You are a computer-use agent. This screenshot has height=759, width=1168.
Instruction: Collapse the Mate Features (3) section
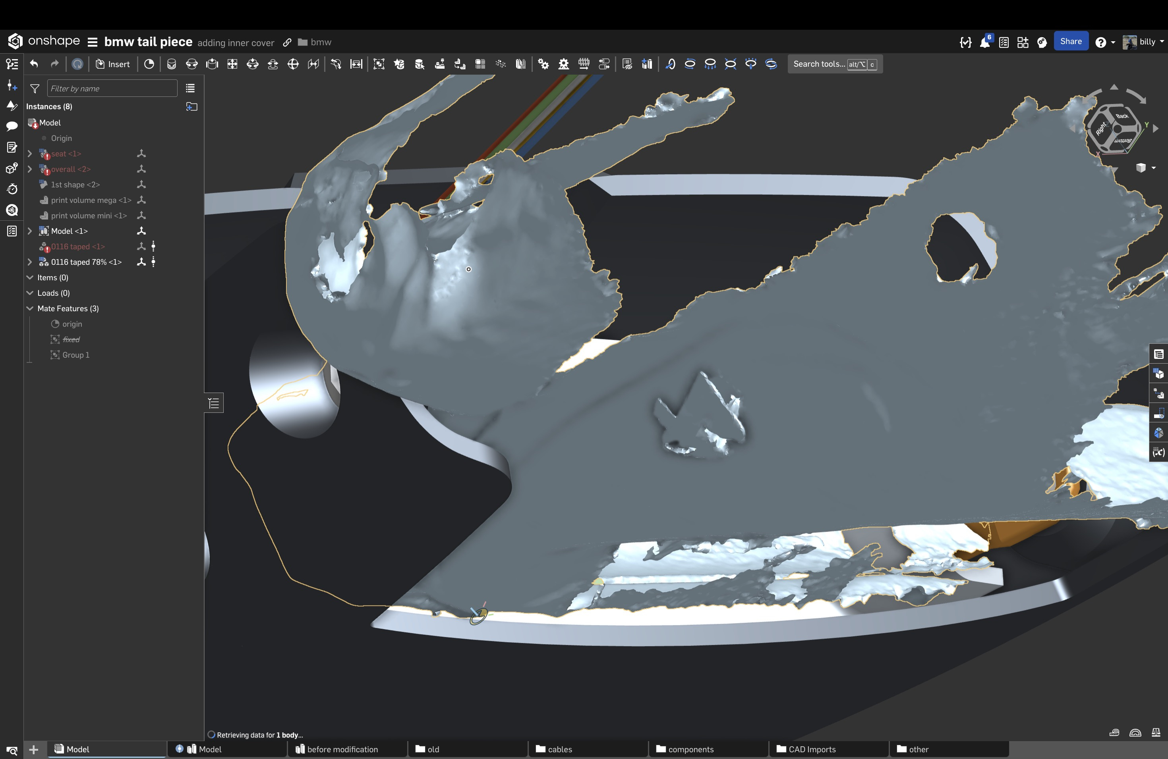(x=30, y=308)
